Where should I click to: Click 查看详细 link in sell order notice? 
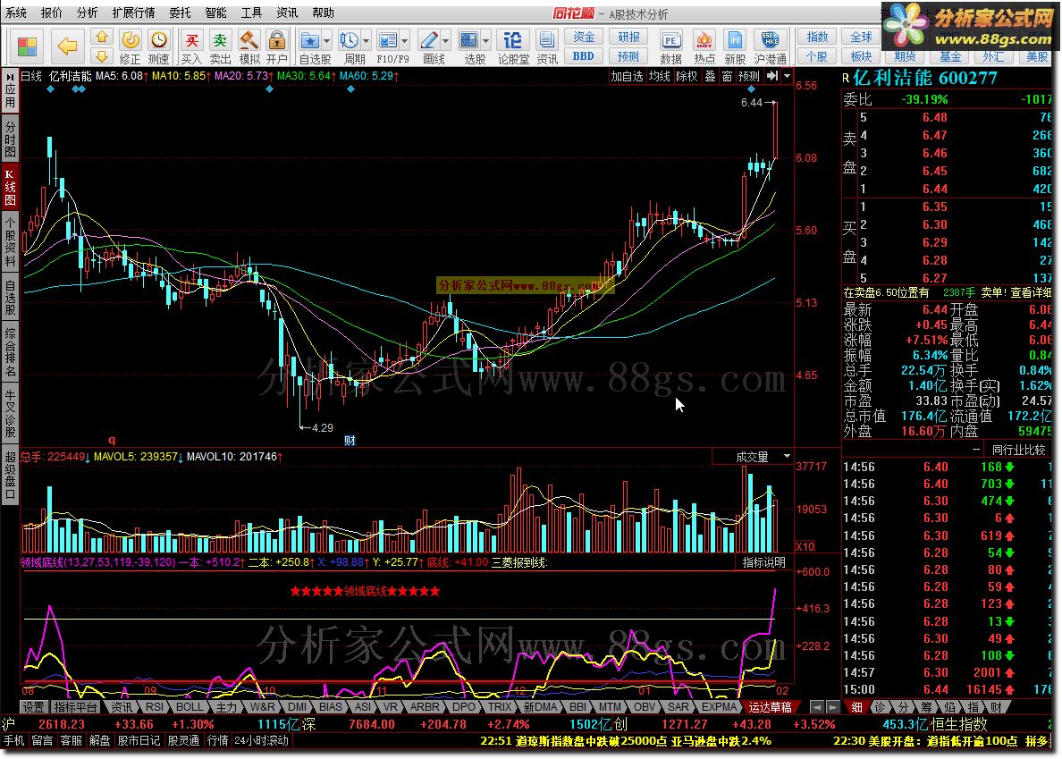coord(1031,292)
